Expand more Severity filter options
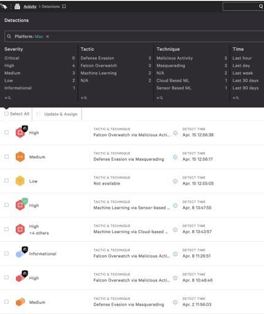The image size is (264, 314). pyautogui.click(x=8, y=98)
